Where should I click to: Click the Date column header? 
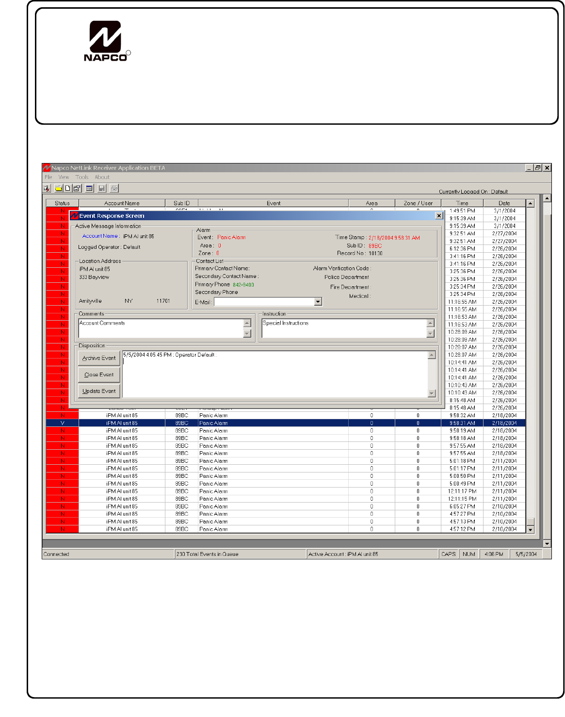coord(504,203)
